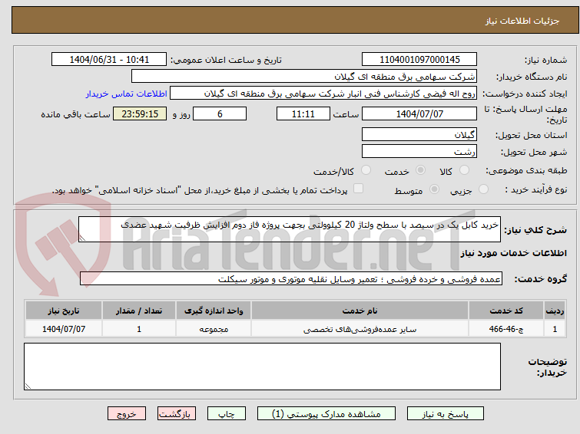Select the جزیی purchase type radio
This screenshot has height=434, width=580.
483,189
